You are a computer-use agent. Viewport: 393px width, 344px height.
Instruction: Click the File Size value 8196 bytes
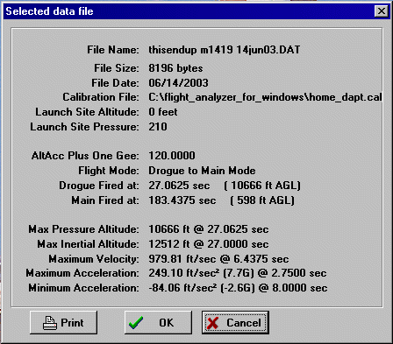click(175, 68)
